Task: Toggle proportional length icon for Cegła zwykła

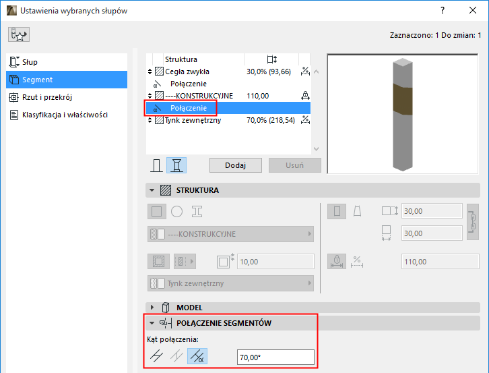Action: click(305, 71)
